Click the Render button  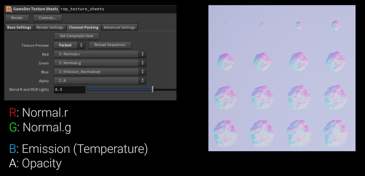point(17,18)
